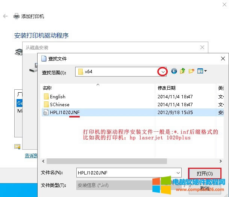The width and height of the screenshot is (229, 197).
Task: Click the date 2012/9/18 15:35
Action: [175, 113]
